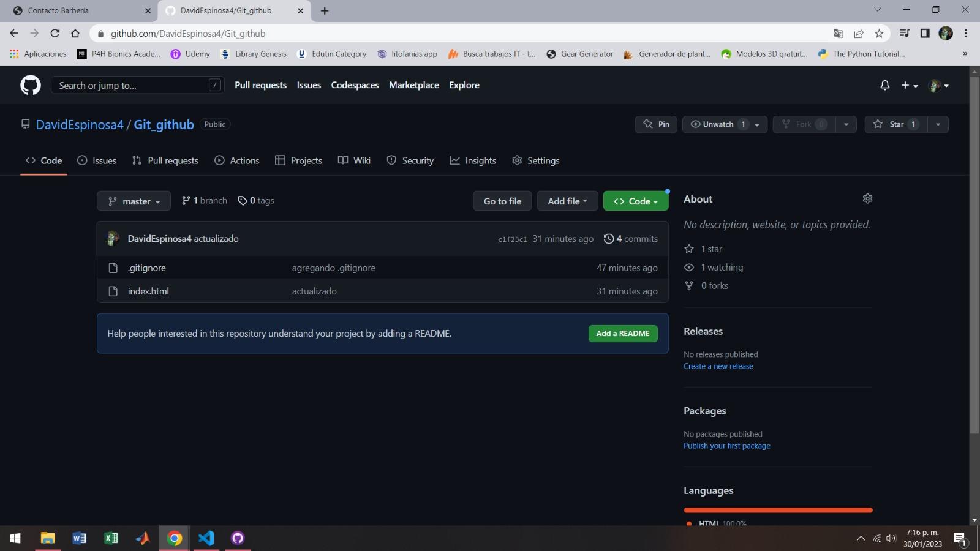Toggle the browser side panel

pyautogui.click(x=925, y=33)
